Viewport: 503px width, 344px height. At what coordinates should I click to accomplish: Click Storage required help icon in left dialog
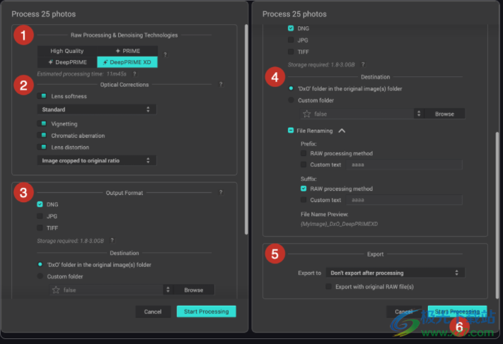click(x=112, y=240)
